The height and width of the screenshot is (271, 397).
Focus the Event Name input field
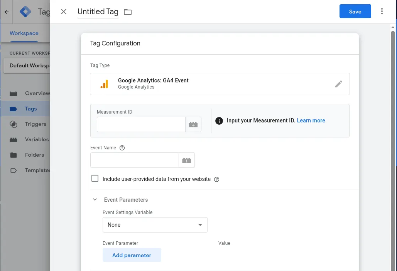point(134,160)
